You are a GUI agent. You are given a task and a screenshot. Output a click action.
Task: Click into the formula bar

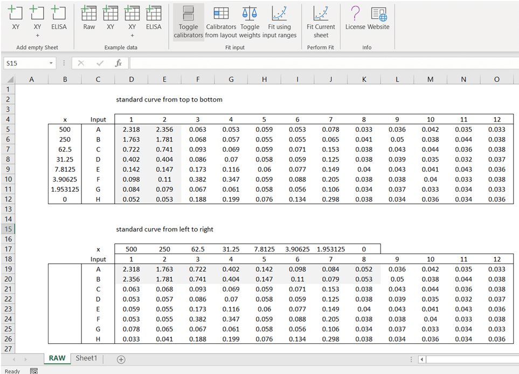tap(324, 63)
